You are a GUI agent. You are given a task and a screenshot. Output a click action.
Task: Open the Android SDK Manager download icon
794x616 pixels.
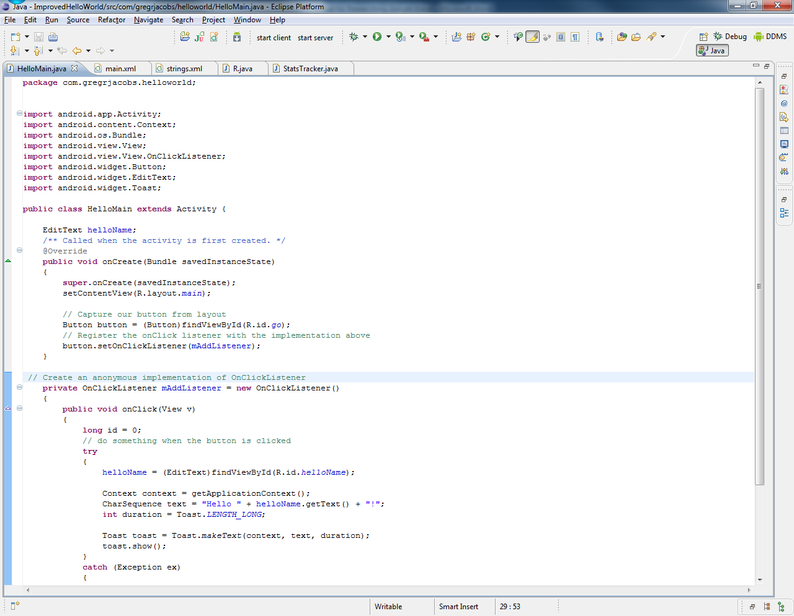pyautogui.click(x=237, y=37)
